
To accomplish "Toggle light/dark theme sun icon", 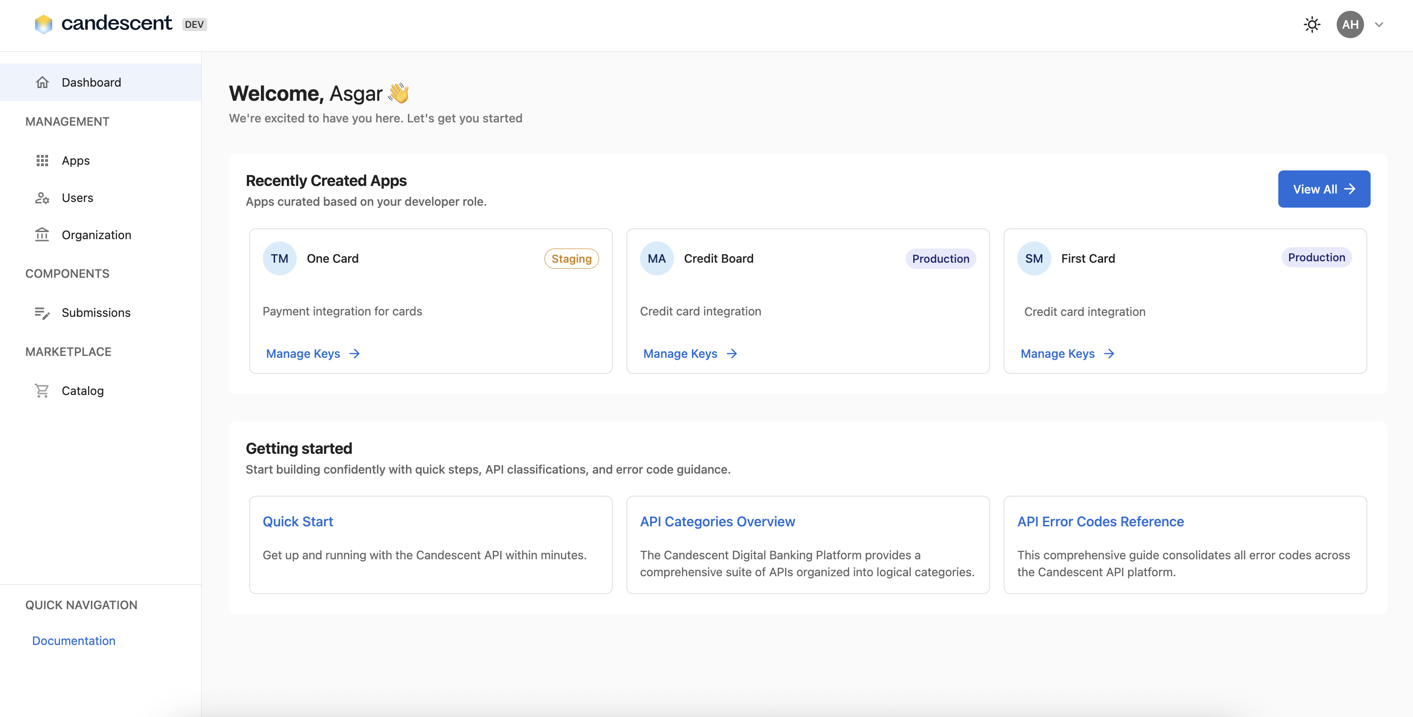I will pyautogui.click(x=1312, y=24).
